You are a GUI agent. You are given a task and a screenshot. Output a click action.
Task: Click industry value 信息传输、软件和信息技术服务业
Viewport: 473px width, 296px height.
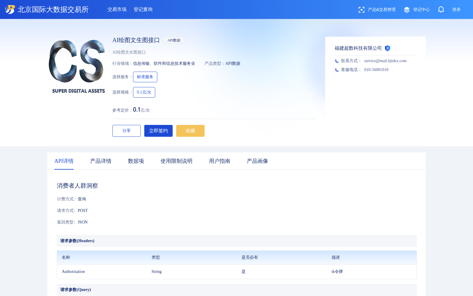[164, 64]
